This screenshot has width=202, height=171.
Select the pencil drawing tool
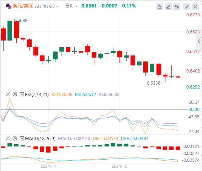(x=168, y=7)
